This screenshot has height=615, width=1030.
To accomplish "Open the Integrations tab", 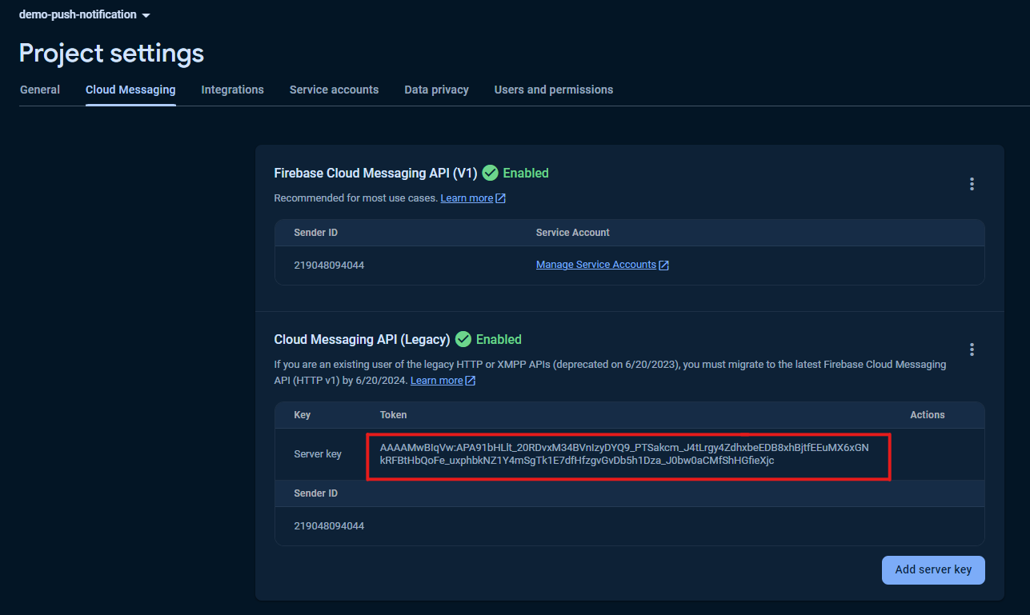I will [x=232, y=90].
